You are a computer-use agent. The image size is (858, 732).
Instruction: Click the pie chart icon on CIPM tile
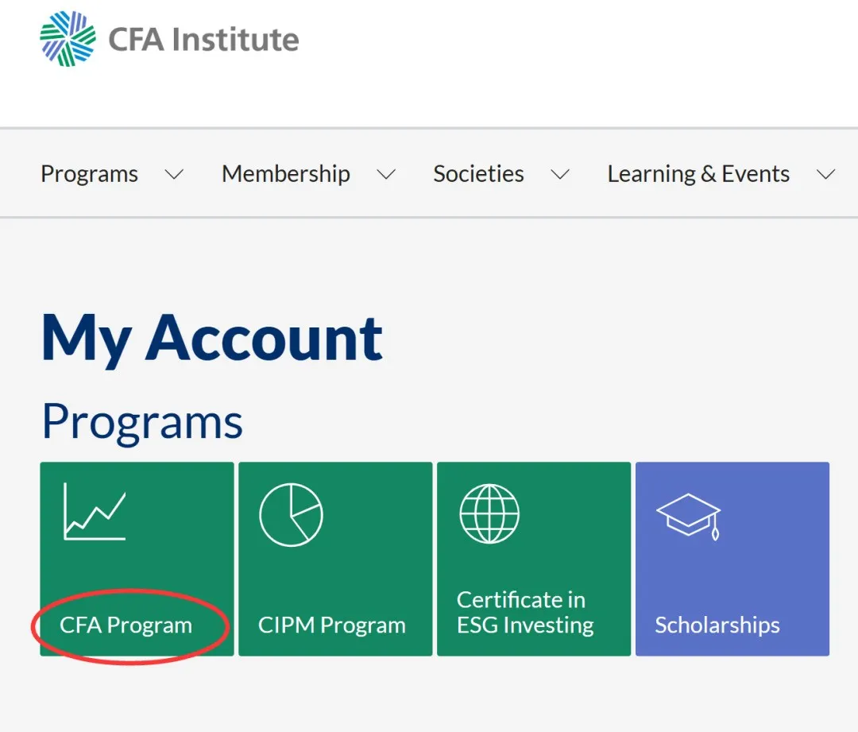tap(291, 514)
